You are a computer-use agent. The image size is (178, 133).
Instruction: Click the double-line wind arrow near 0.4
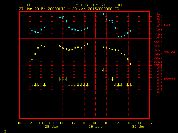[x=112, y=79]
